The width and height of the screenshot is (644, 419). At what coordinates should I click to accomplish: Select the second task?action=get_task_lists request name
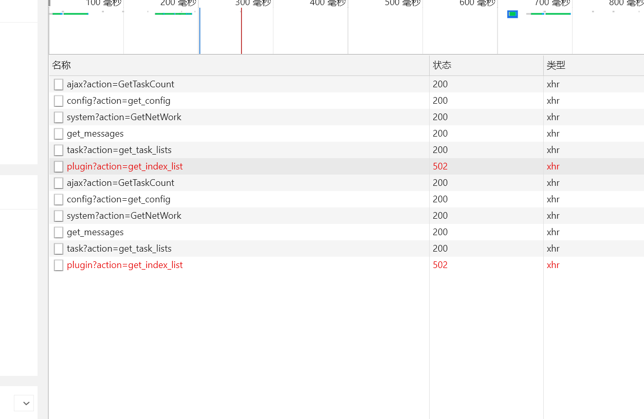click(119, 249)
